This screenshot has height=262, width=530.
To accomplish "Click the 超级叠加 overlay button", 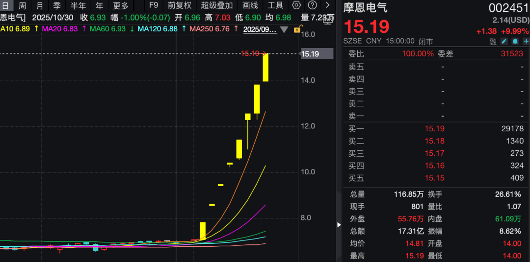I will click(217, 5).
